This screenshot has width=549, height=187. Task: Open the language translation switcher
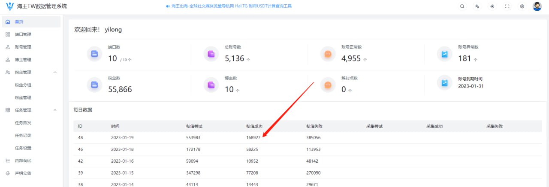click(477, 6)
